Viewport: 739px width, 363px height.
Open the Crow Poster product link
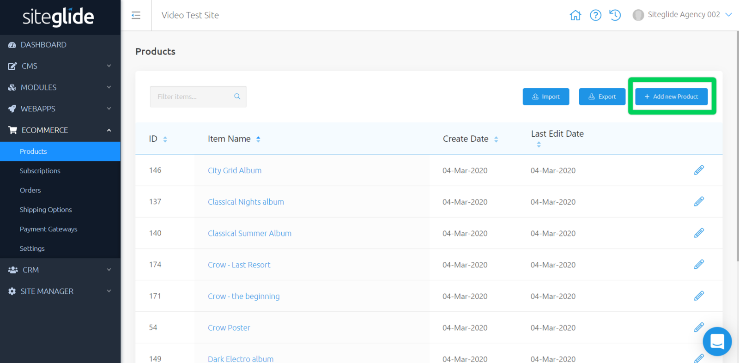pos(229,327)
